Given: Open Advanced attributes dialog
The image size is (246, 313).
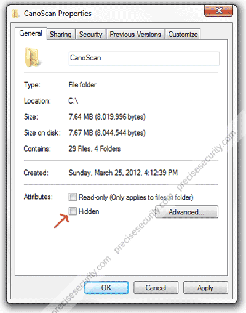Looking at the screenshot, I should 186,212.
